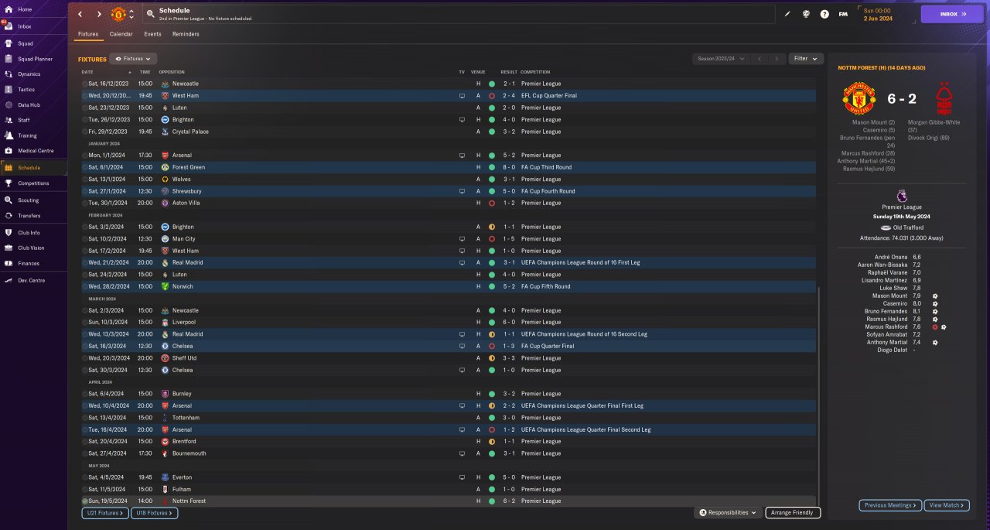Screen dimensions: 990x530
Task: Click the search magnifier icon
Action: point(150,14)
